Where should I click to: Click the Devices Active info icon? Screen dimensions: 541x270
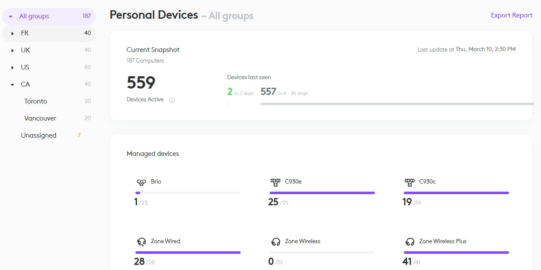click(x=172, y=100)
